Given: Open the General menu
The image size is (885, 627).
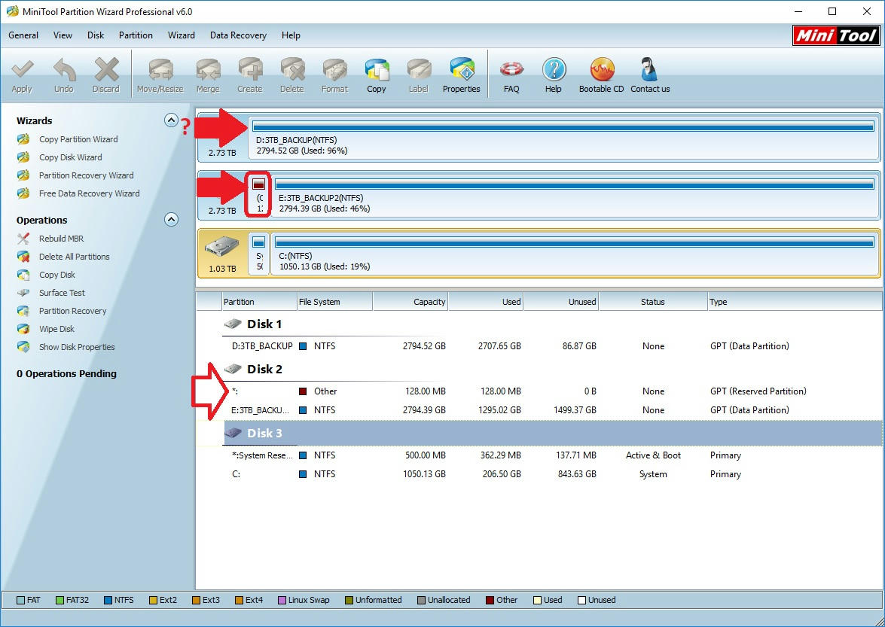Looking at the screenshot, I should click(23, 35).
